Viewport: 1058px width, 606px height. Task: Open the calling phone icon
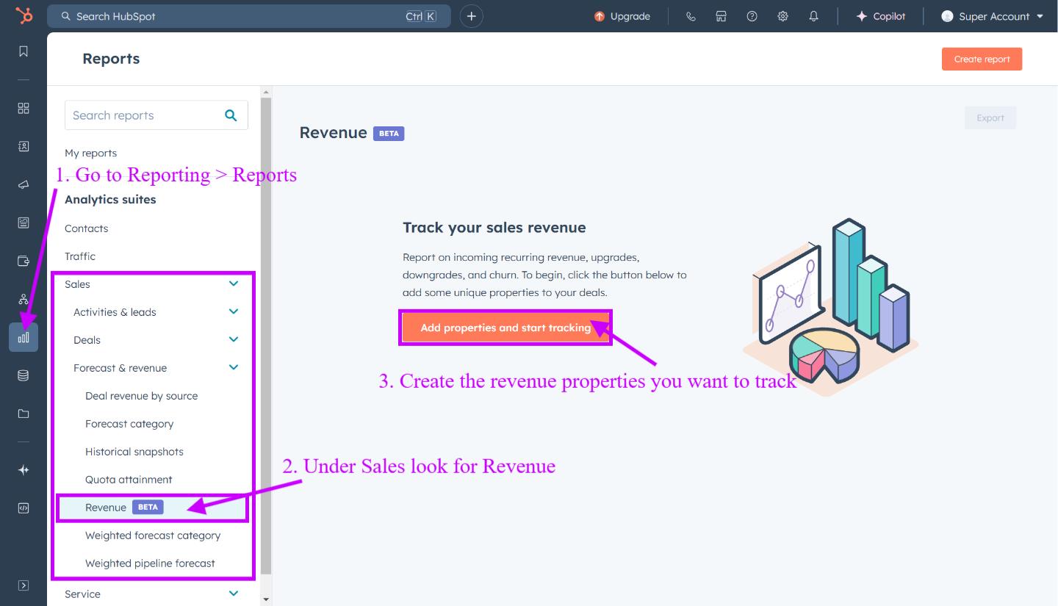(691, 16)
